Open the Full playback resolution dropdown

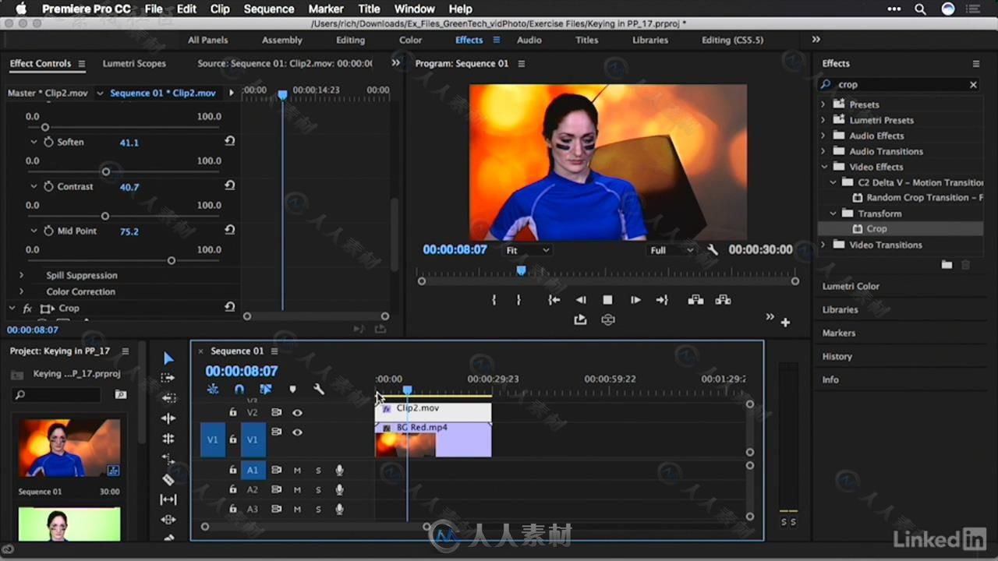tap(672, 250)
